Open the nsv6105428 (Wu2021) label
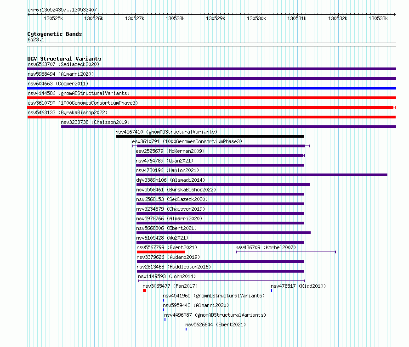Image resolution: width=409 pixels, height=347 pixels. pos(162,238)
